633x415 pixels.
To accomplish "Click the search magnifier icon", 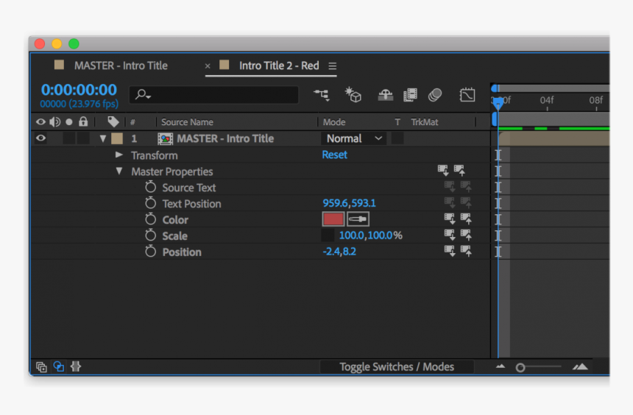I will coord(143,95).
